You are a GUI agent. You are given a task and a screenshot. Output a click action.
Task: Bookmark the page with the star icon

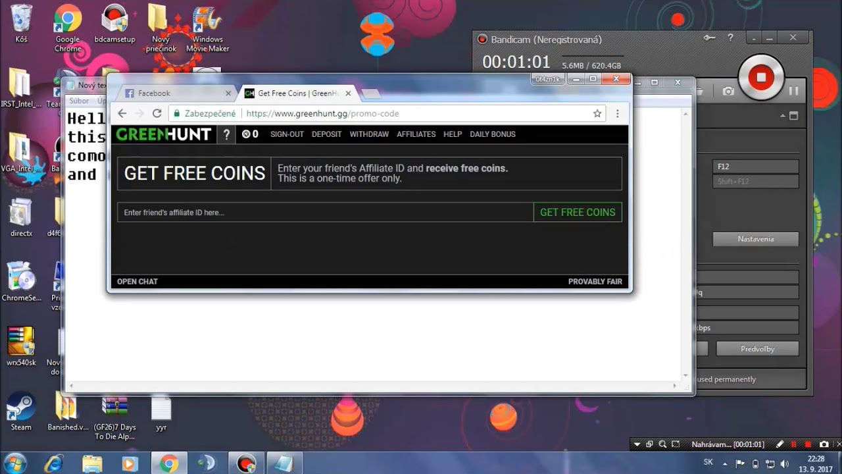(x=597, y=113)
